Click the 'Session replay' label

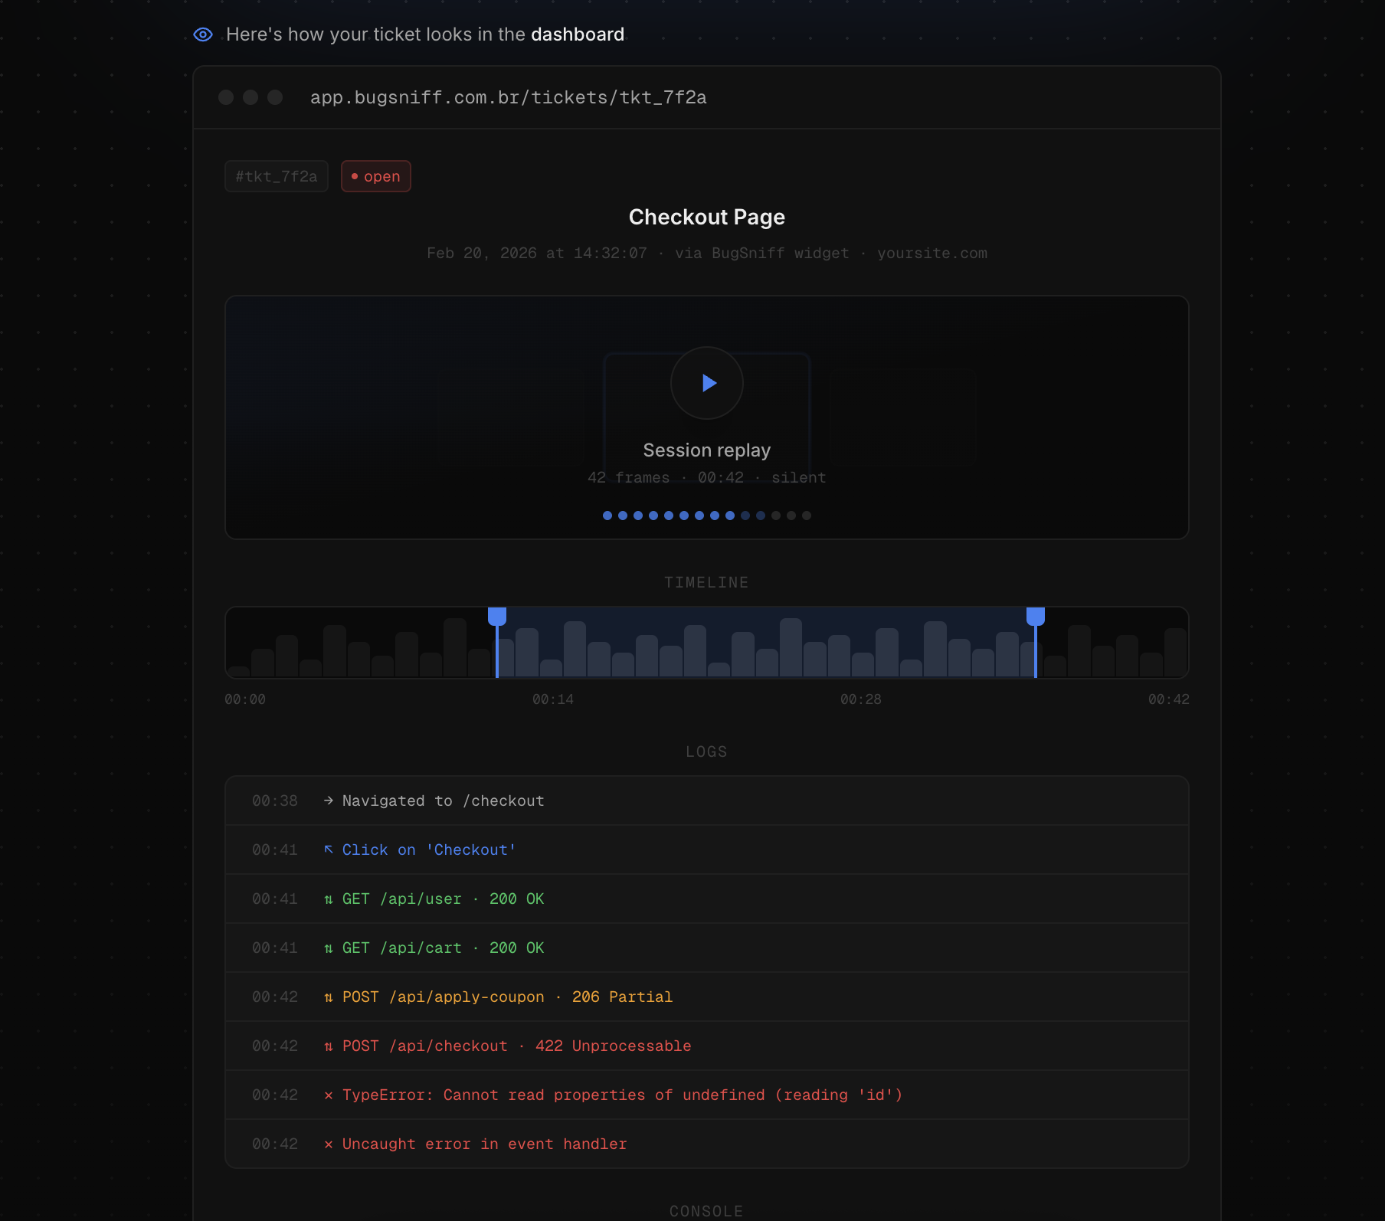707,450
